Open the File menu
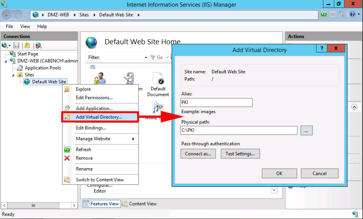 [9, 26]
